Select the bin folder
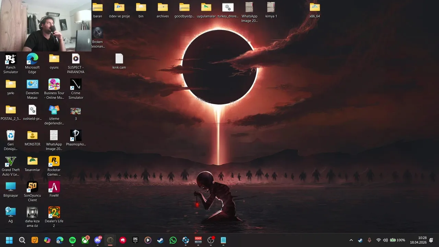 pos(141,10)
